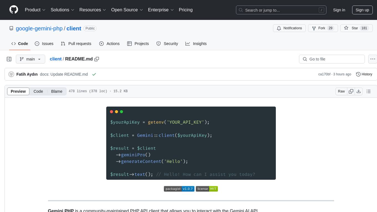View file History
Screen dimensions: 377x212
[x=364, y=74]
